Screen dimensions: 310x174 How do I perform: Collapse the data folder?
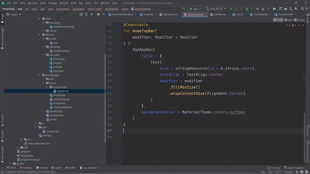coord(39,18)
